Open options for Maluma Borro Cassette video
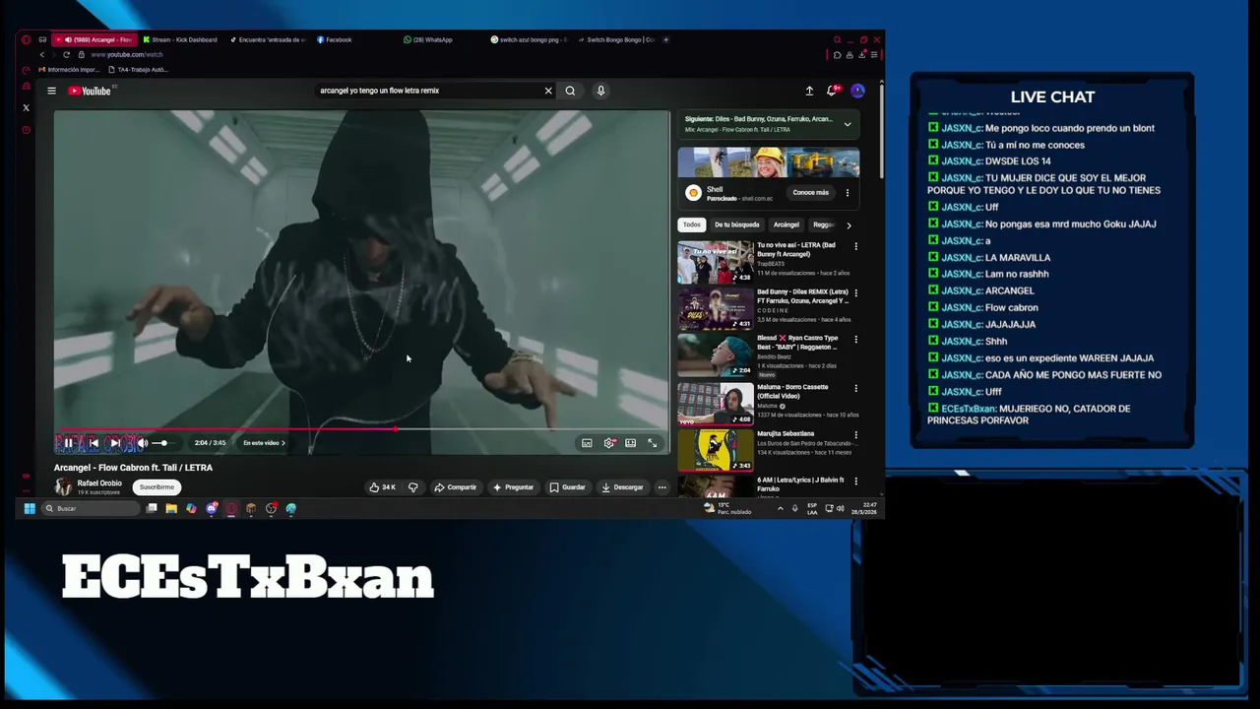Viewport: 1260px width, 709px height. [x=855, y=388]
